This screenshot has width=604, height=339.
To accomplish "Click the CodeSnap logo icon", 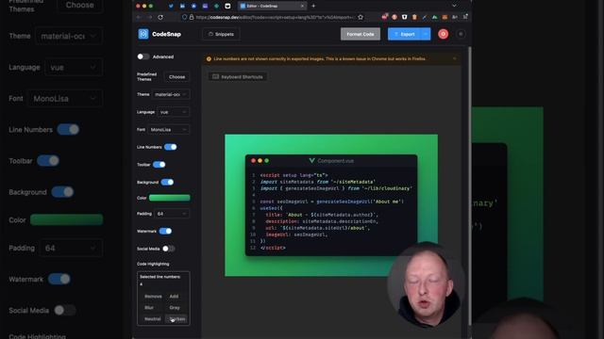I will (x=143, y=34).
